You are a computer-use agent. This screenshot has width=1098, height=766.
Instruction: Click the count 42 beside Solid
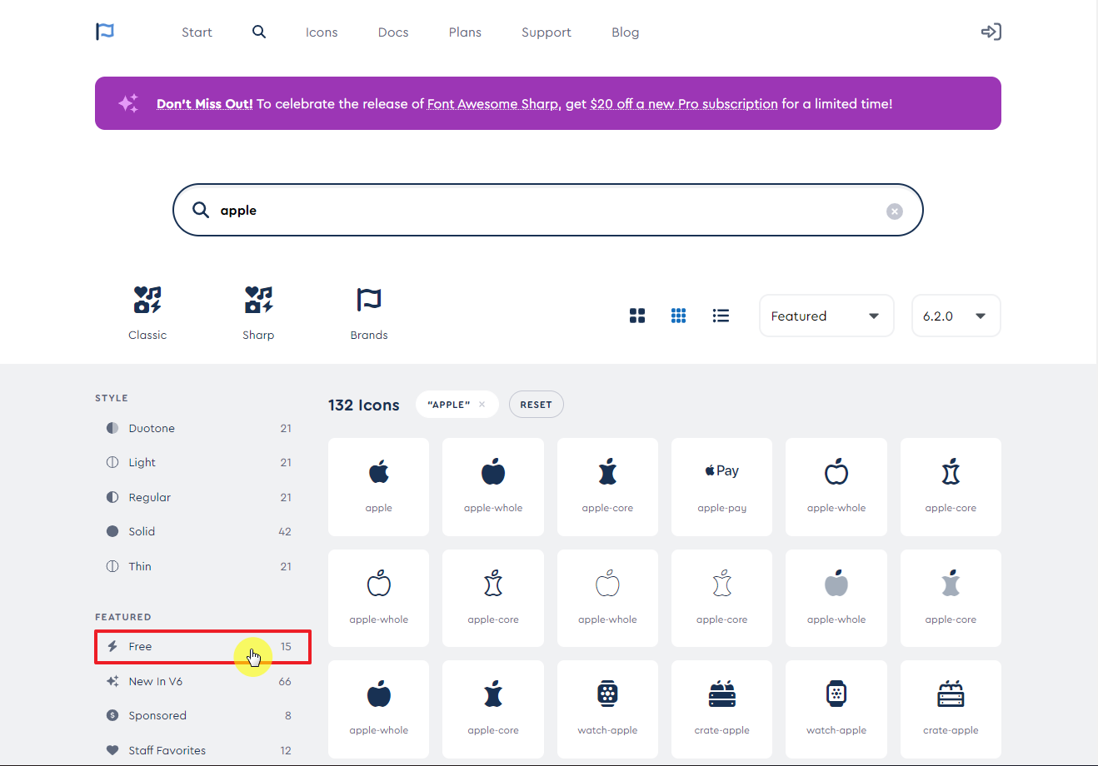[x=285, y=531]
